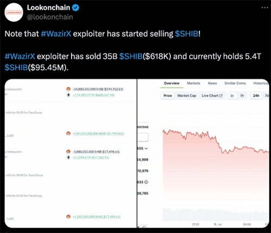271x233 pixels.
Task: Click the info icon next to 033
Action: (x=146, y=182)
